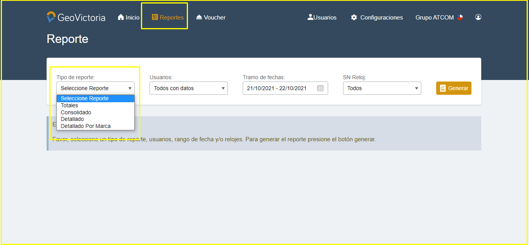Open the Voucher bell icon

click(199, 17)
